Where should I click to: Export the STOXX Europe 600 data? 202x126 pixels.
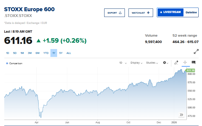pos(114,13)
